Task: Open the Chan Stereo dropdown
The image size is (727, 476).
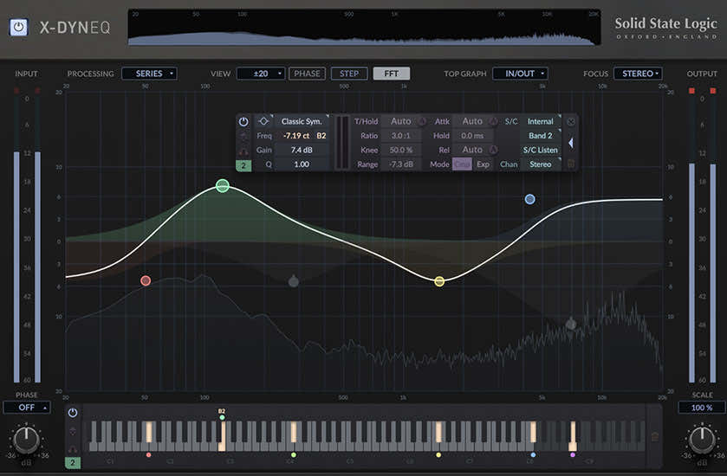Action: coord(541,164)
